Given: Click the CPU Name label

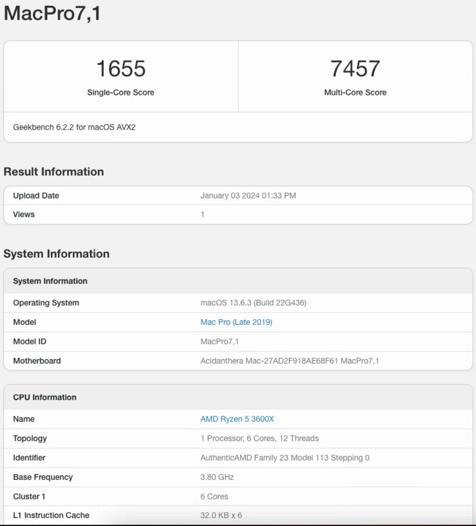Looking at the screenshot, I should pos(24,419).
